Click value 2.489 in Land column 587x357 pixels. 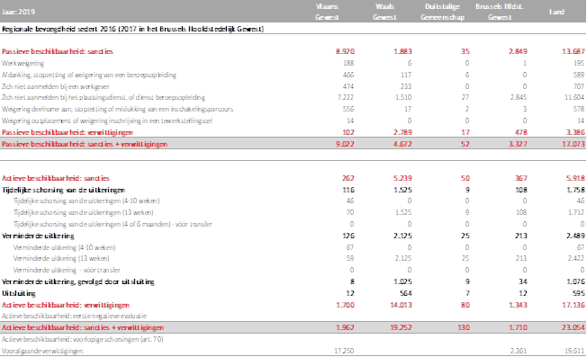[575, 236]
